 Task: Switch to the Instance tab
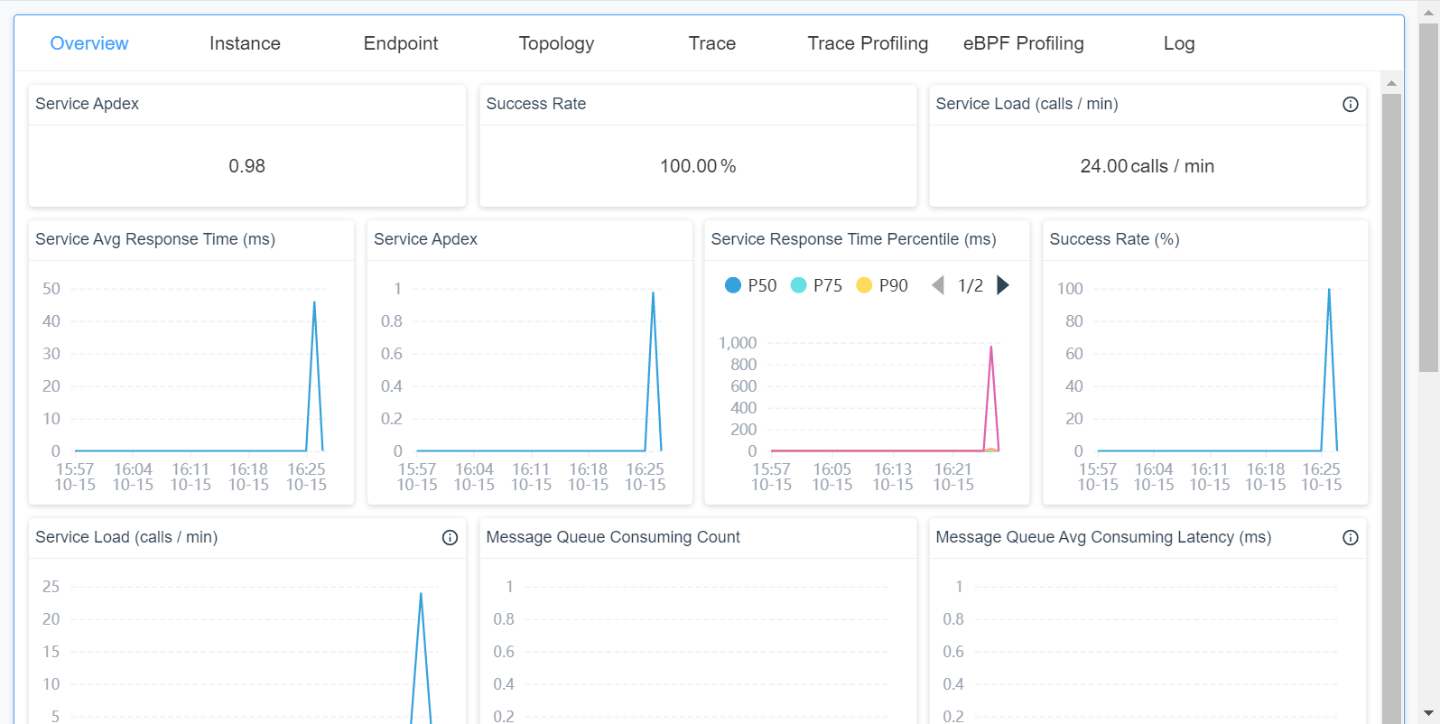[x=245, y=43]
